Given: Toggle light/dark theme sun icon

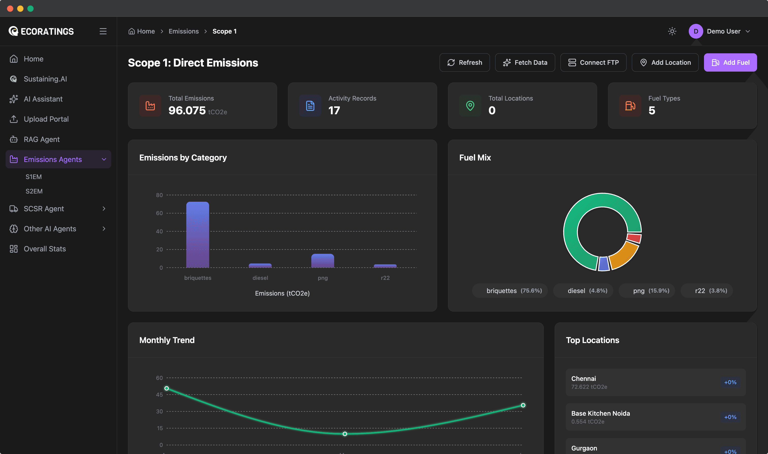Looking at the screenshot, I should coord(672,31).
